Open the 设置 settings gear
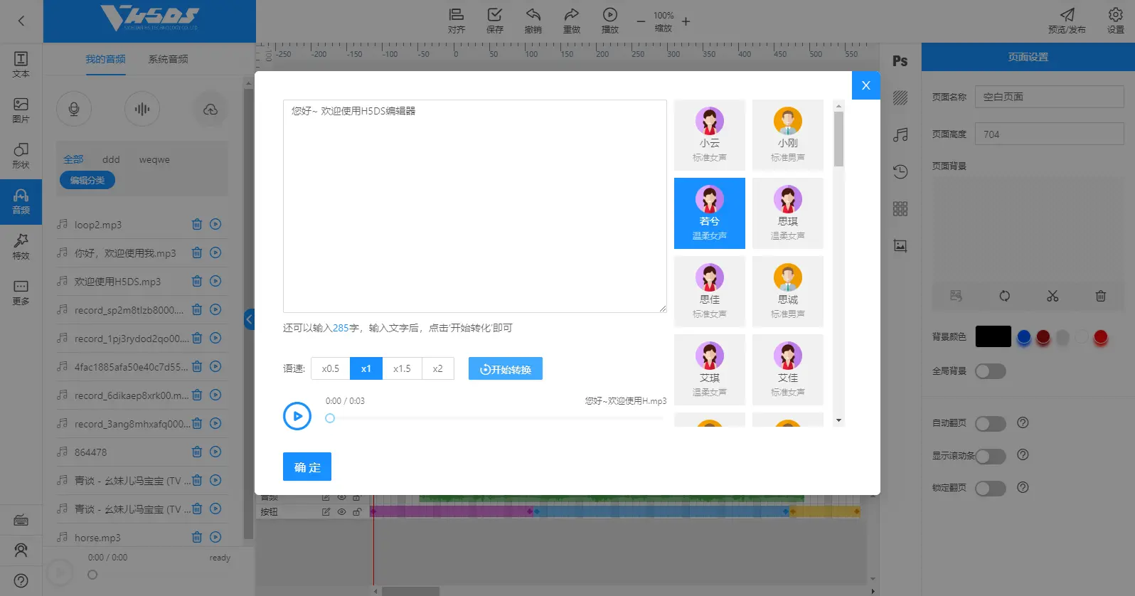 (1115, 21)
